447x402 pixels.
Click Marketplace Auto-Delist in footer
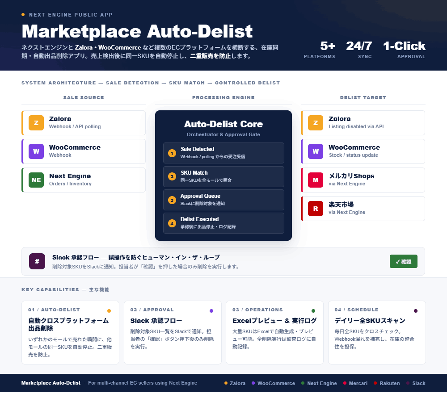[x=51, y=383]
